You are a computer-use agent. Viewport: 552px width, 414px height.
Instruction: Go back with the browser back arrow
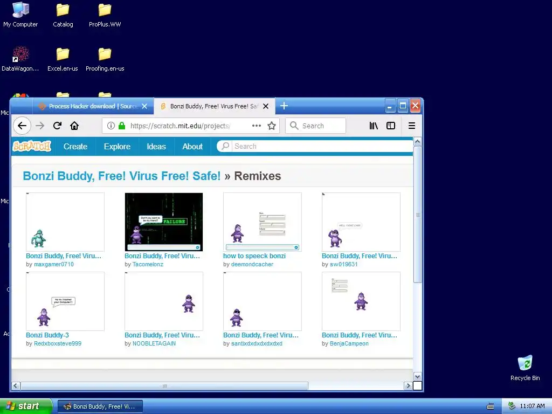tap(22, 126)
